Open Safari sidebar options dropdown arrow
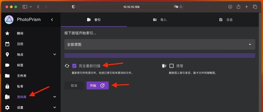The width and height of the screenshot is (263, 112). click(31, 7)
